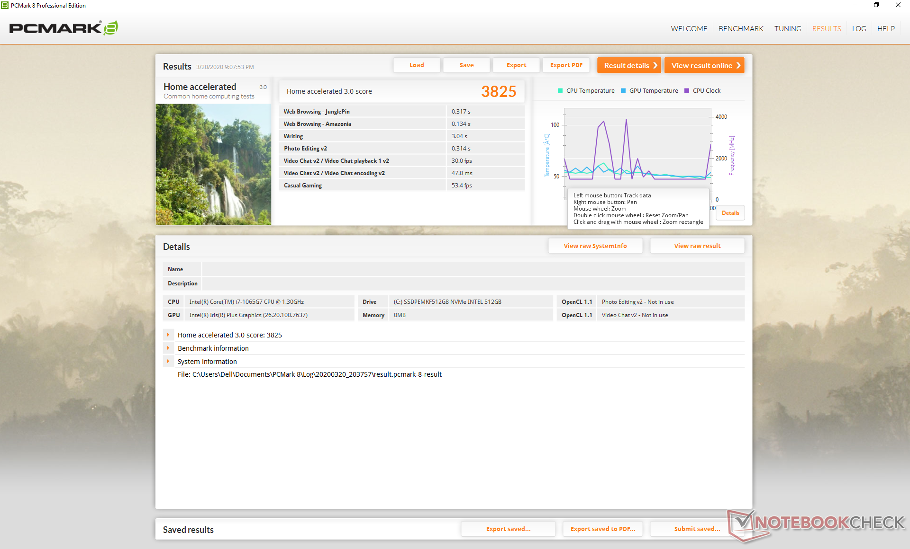The height and width of the screenshot is (549, 910).
Task: Expand System information section
Action: point(168,361)
